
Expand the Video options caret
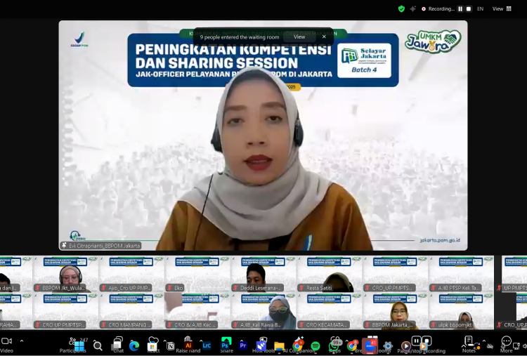[x=22, y=341]
